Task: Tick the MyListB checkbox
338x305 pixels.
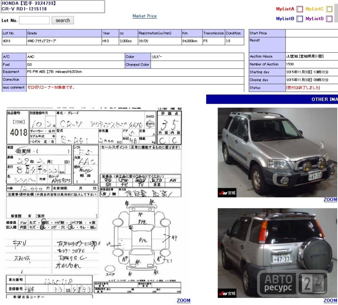Action: [x=300, y=19]
